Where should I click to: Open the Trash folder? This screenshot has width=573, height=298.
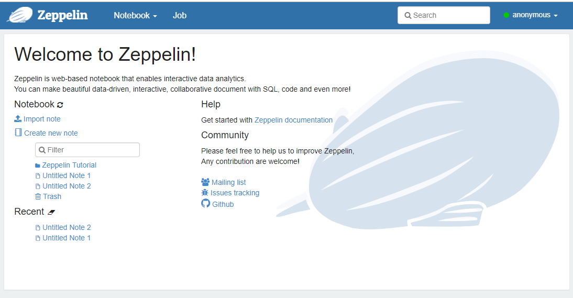(52, 196)
